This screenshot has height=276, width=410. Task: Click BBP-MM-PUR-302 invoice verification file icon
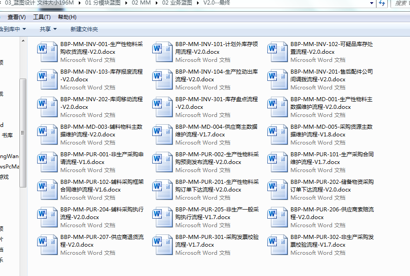pyautogui.click(x=278, y=245)
